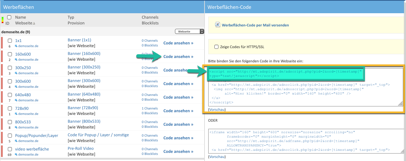Screen dimensions: 406x161
Task: Sort by Name column header
Action: [x=21, y=17]
